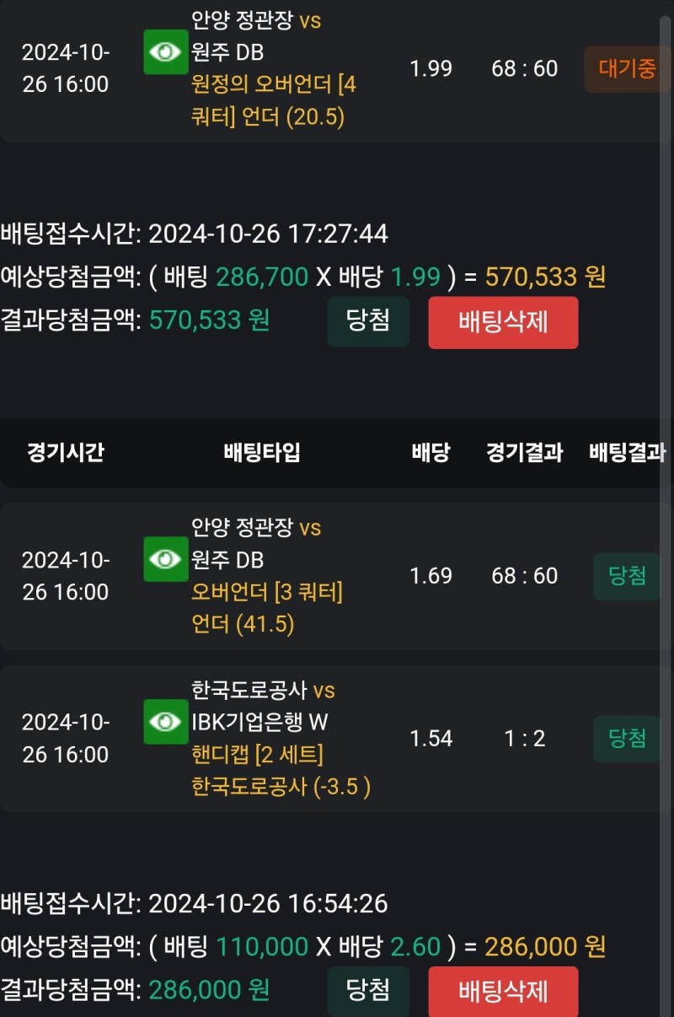Click the eye icon on the 3 쿼터 언더 (41.5) row

tap(165, 559)
